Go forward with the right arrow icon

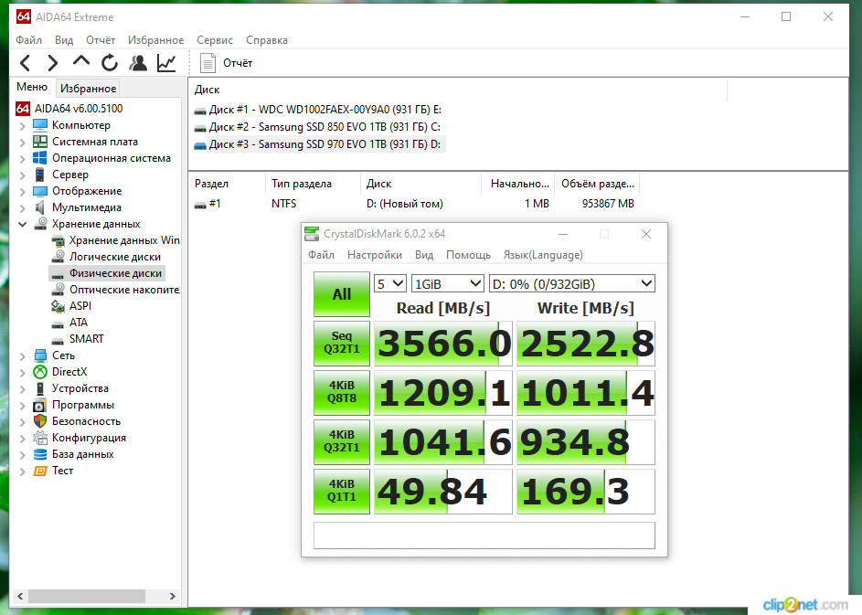(52, 63)
